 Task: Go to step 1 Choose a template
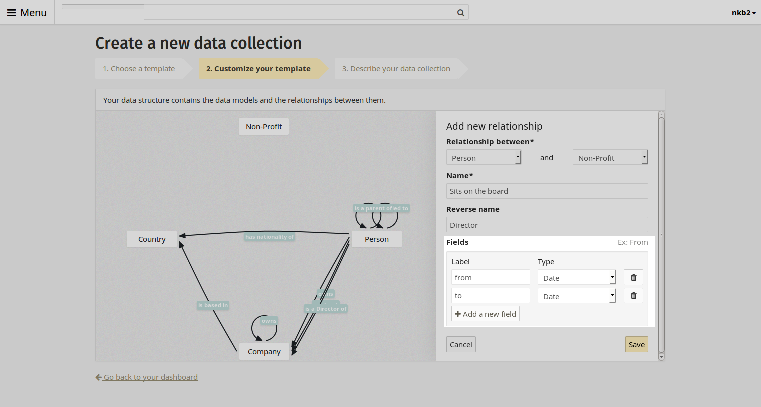[x=139, y=69]
